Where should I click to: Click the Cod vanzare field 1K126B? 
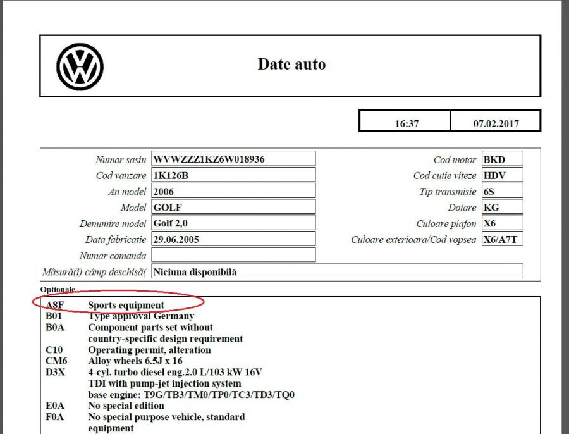pos(233,175)
